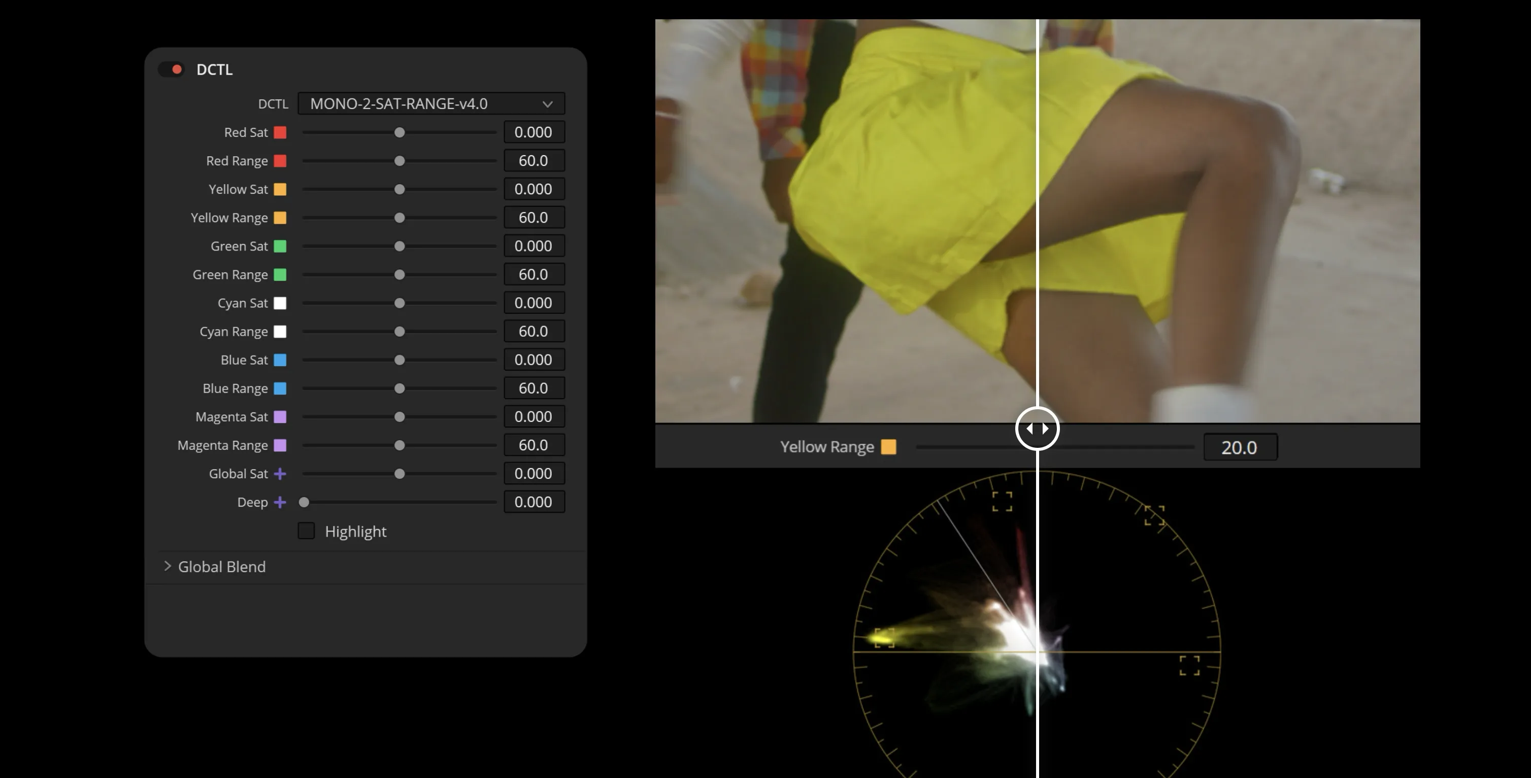This screenshot has height=778, width=1531.
Task: Click the Global Blend label
Action: 222,567
